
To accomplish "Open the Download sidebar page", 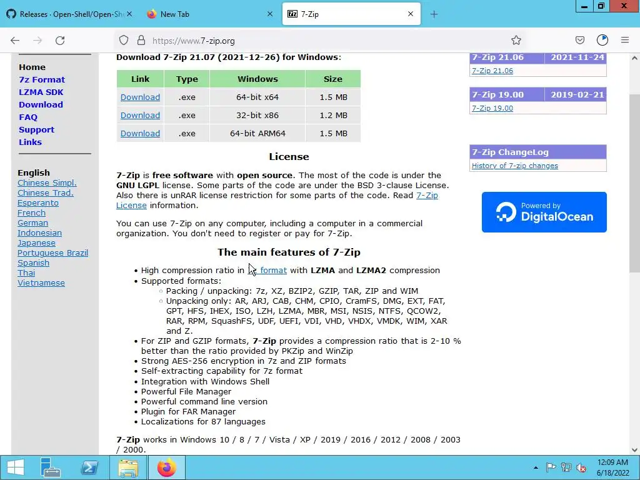I will [41, 104].
